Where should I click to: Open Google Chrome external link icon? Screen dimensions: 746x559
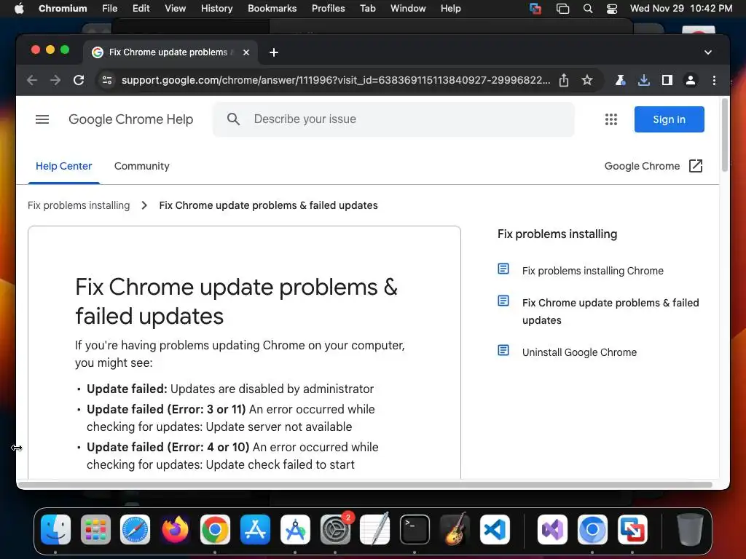click(696, 166)
